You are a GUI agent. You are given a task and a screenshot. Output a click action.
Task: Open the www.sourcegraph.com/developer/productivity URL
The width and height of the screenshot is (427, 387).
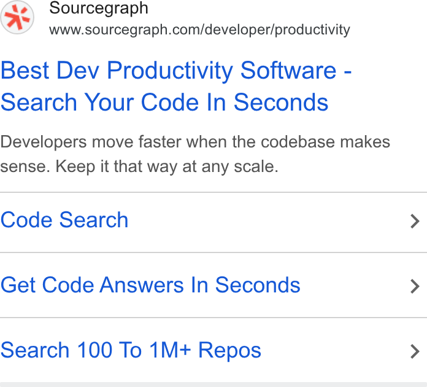point(199,29)
